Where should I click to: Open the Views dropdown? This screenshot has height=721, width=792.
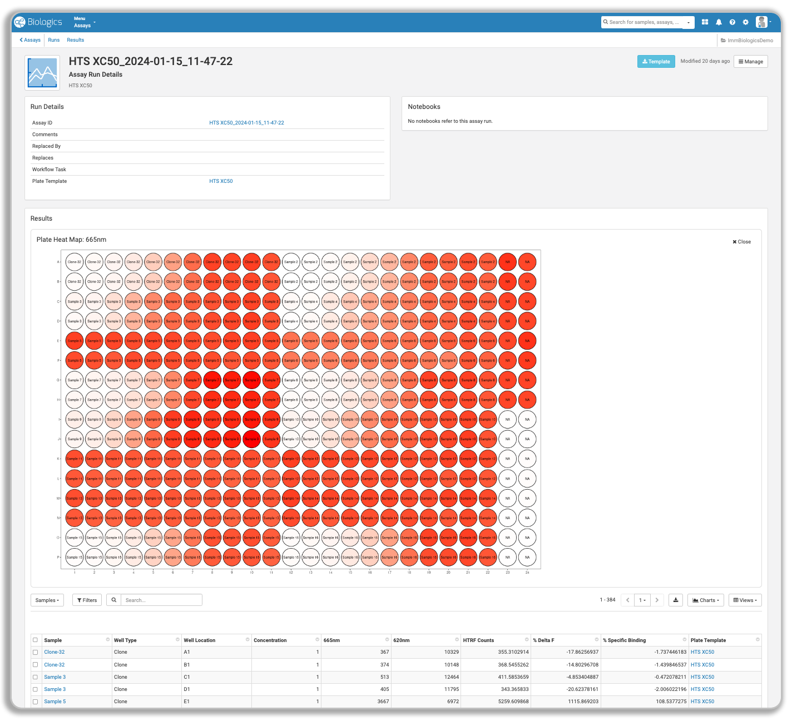(x=745, y=600)
